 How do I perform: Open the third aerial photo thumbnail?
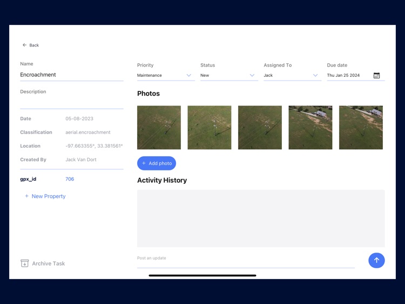click(260, 128)
